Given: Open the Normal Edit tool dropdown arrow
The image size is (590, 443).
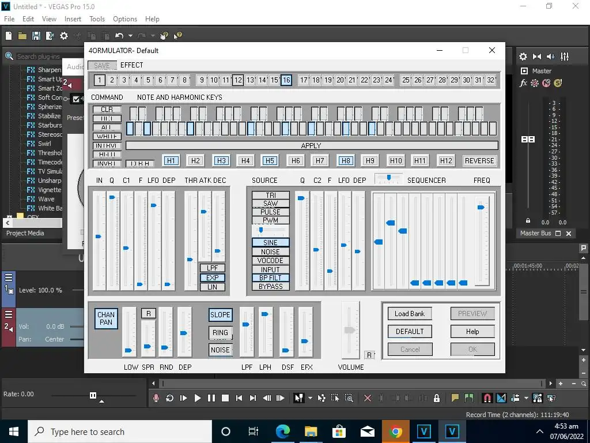Looking at the screenshot, I should pos(310,398).
